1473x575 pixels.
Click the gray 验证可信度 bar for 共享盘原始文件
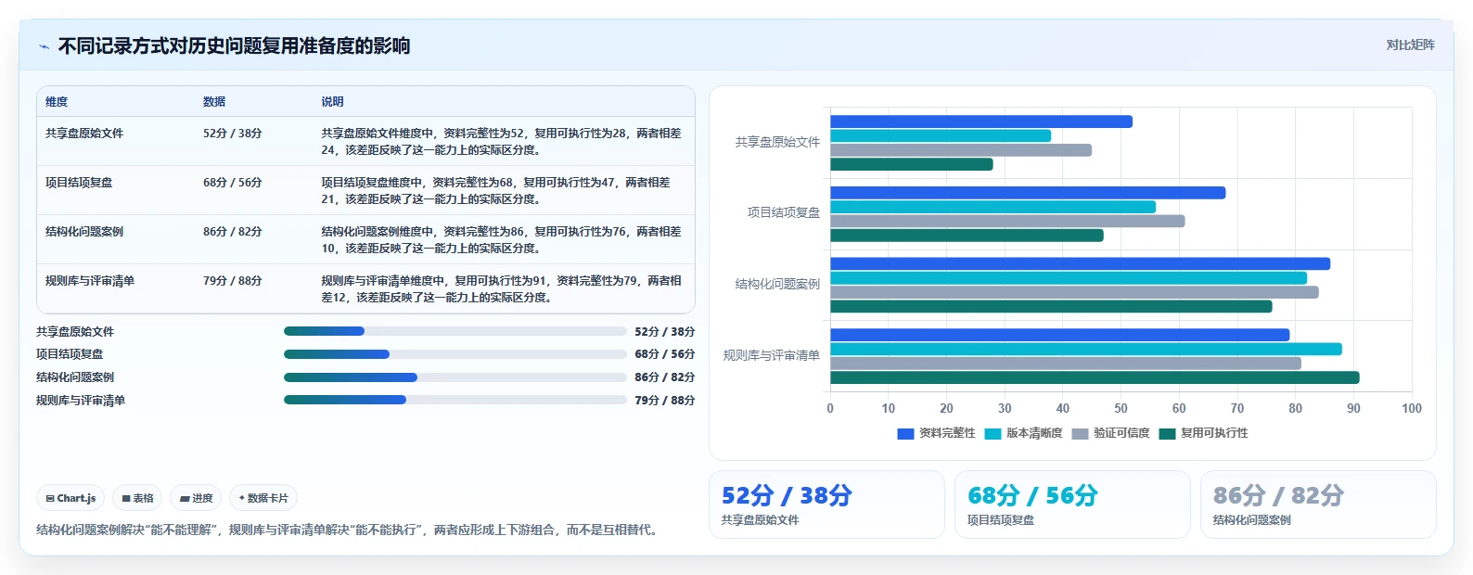[961, 150]
